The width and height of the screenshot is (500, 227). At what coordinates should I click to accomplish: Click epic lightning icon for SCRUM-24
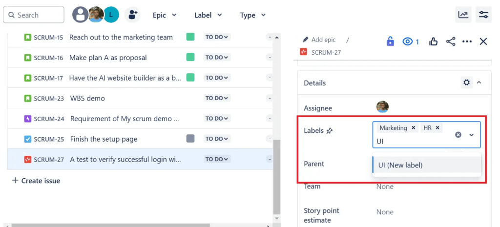28,119
